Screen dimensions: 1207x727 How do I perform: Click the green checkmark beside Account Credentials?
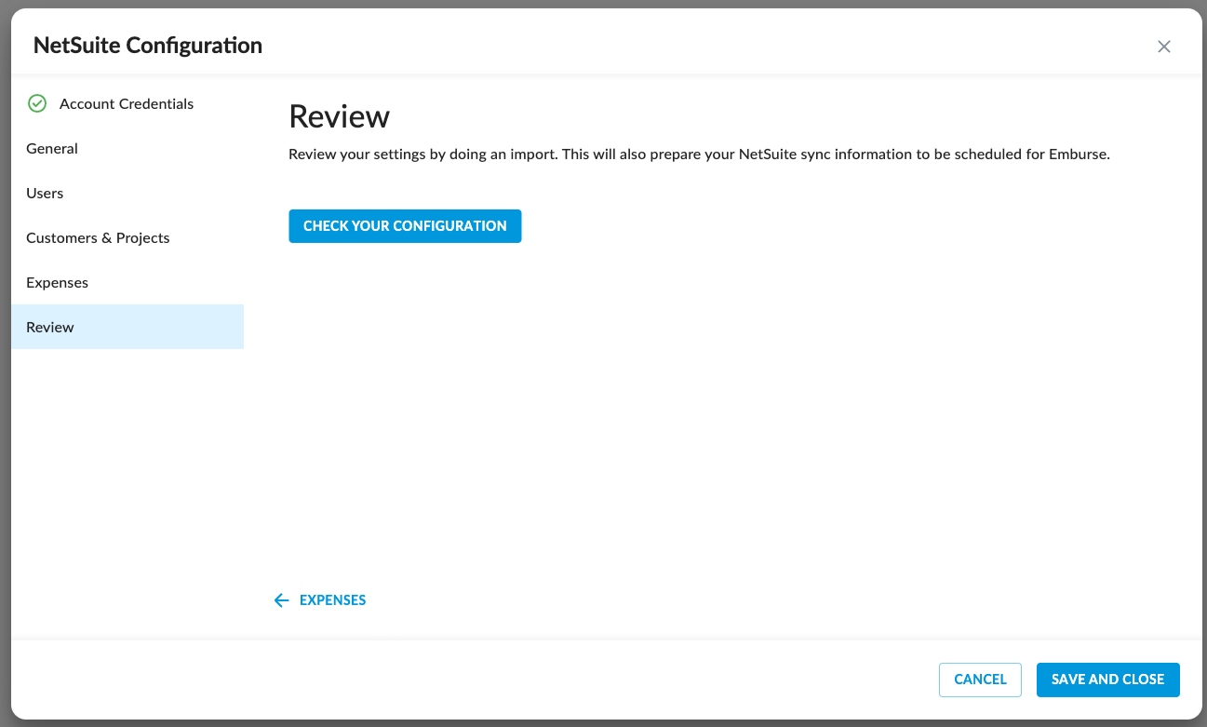click(37, 103)
